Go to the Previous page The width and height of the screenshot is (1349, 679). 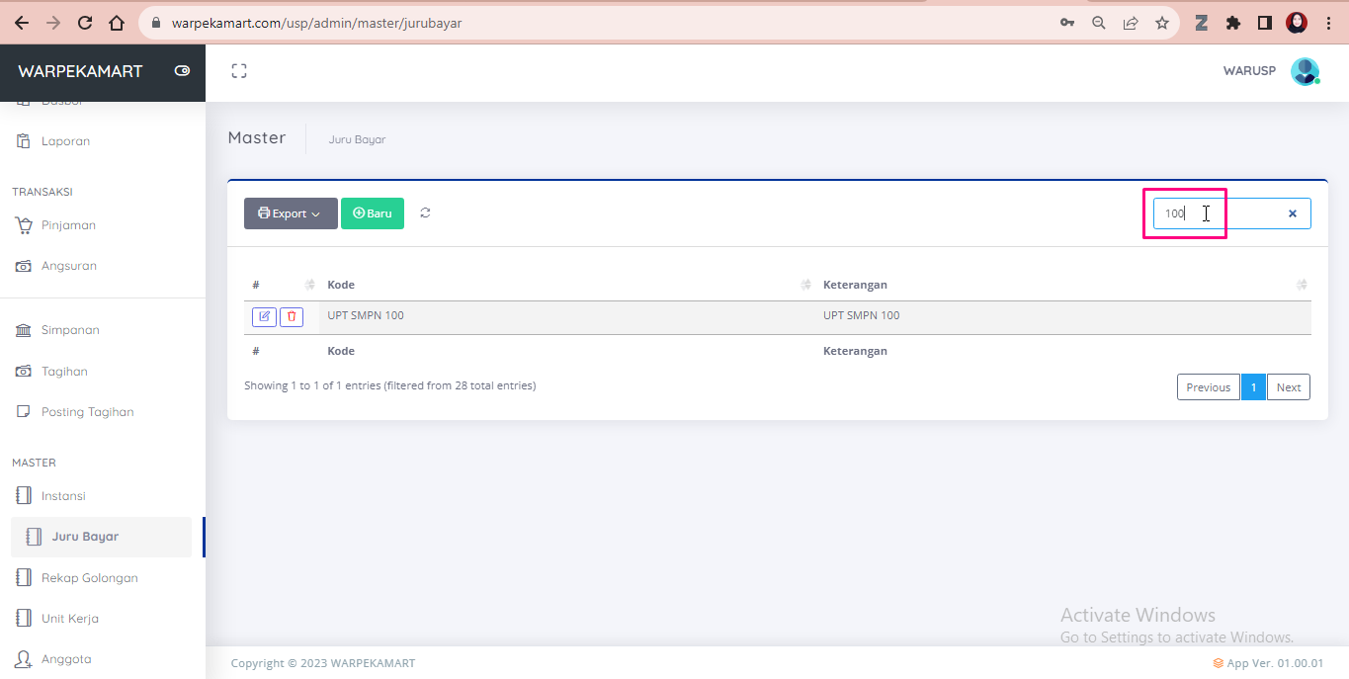click(1209, 387)
